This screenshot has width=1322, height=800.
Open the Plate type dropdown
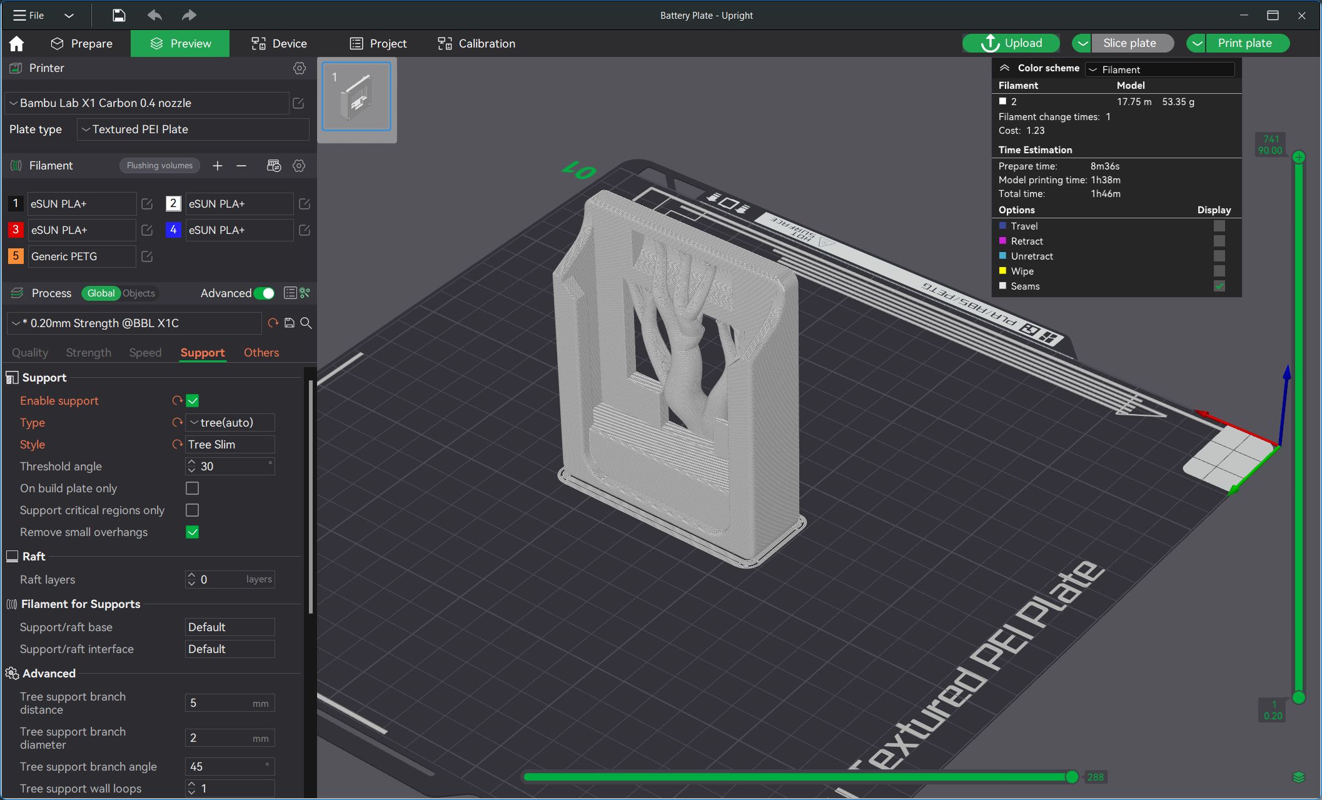[193, 129]
